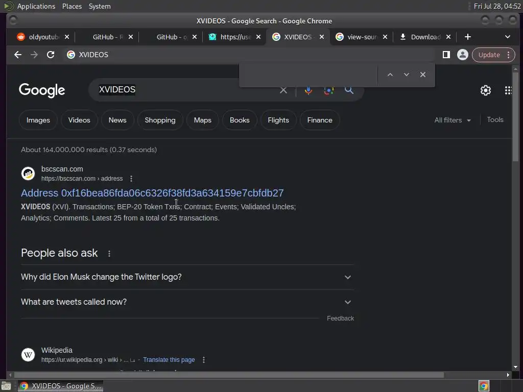Open the Google apps grid
Viewport: 523px width, 392px height.
508,90
